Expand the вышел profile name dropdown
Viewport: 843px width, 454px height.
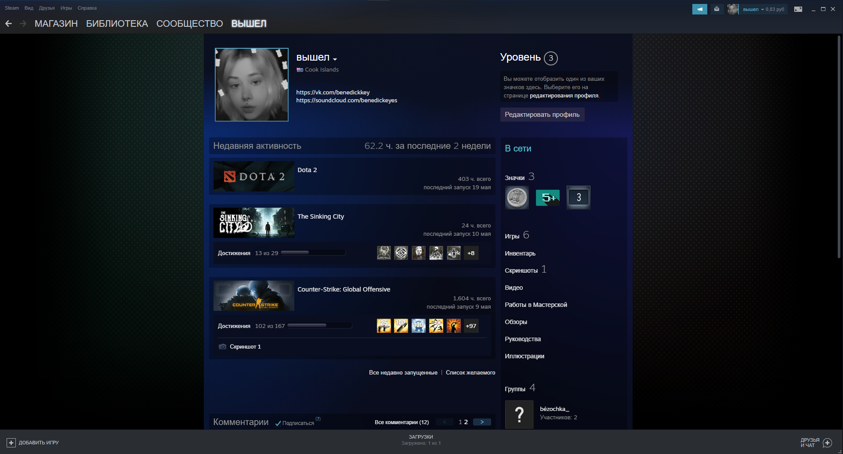(x=335, y=59)
